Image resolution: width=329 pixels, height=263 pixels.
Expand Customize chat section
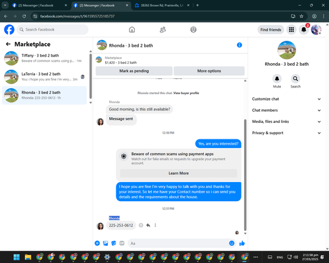(286, 99)
